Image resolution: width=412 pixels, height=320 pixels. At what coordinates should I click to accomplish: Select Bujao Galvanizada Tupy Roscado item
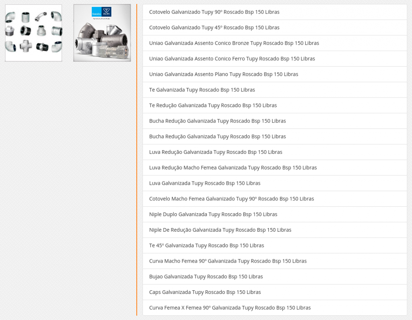(206, 277)
